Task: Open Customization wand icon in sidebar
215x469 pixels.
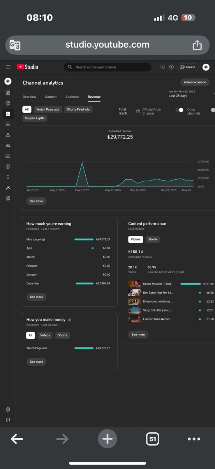Action: coord(8,188)
